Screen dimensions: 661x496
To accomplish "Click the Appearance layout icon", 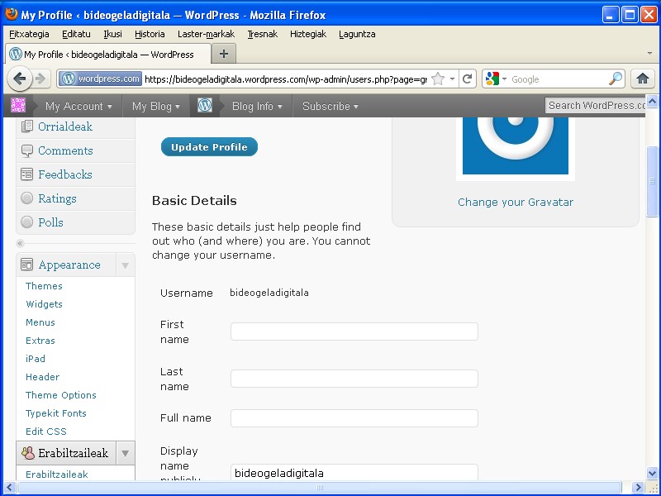I will pos(27,265).
